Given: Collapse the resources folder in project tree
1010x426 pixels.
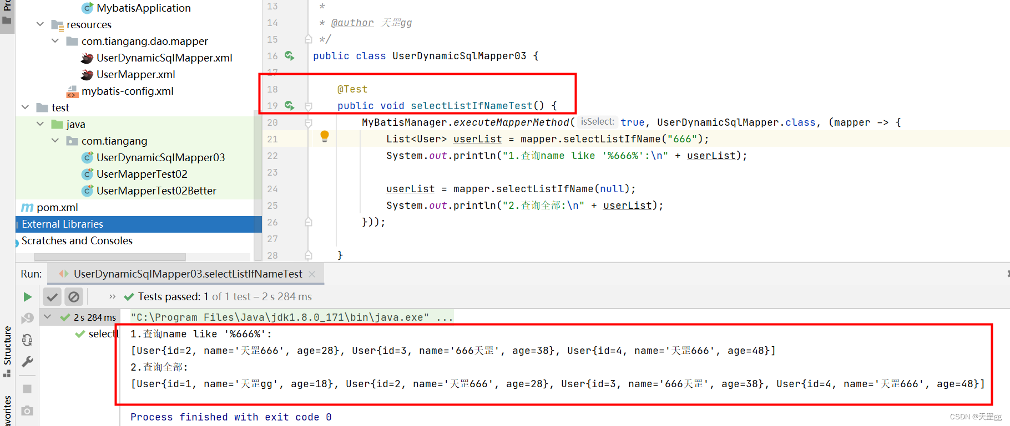Looking at the screenshot, I should (40, 24).
